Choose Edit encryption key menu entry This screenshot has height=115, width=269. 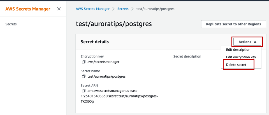tap(241, 57)
